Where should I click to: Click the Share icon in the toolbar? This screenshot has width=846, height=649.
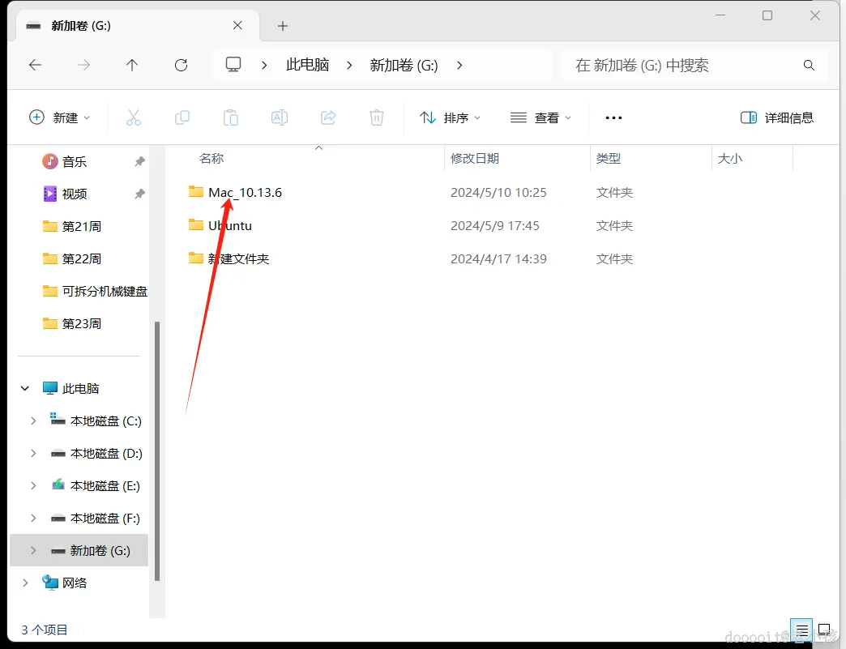tap(328, 117)
